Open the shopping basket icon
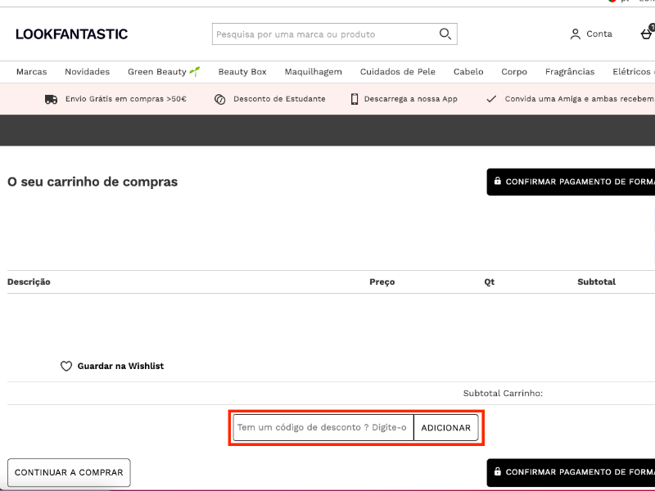The width and height of the screenshot is (655, 491). 647,34
